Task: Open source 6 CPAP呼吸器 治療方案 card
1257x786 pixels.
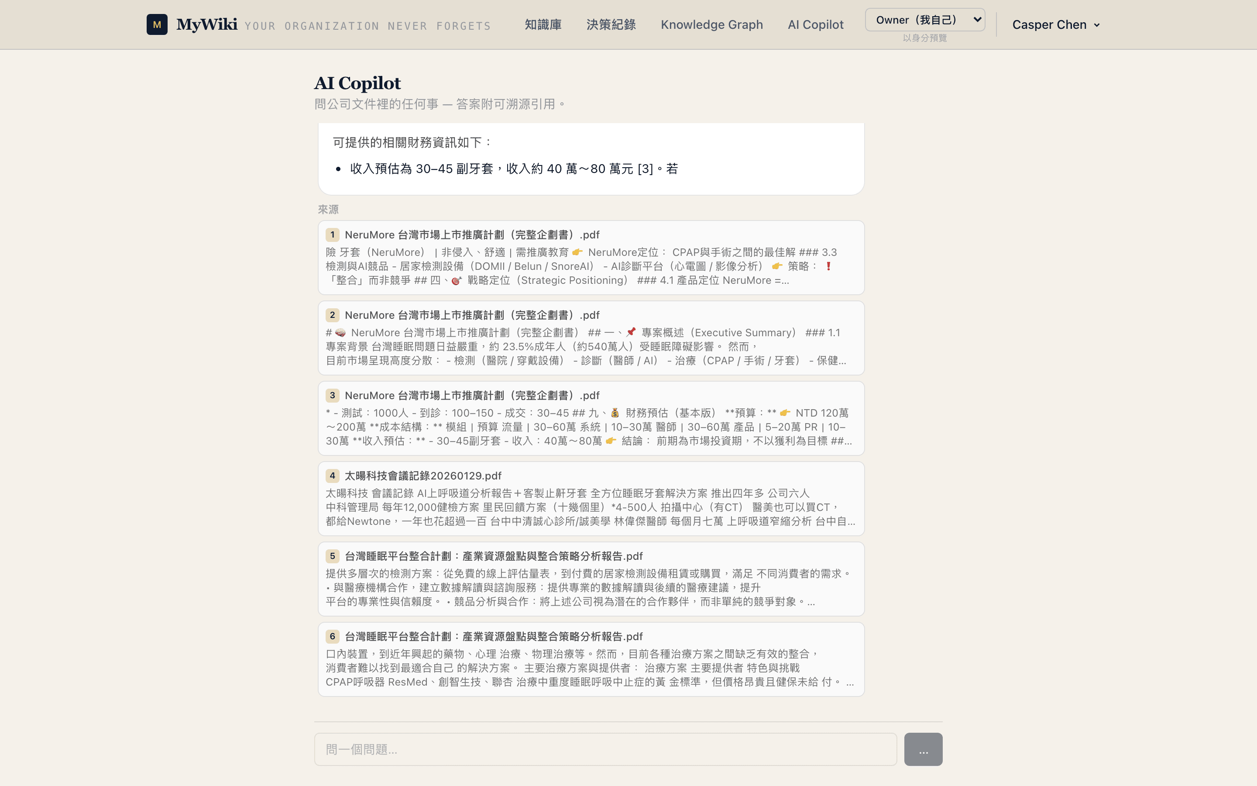Action: (x=591, y=659)
